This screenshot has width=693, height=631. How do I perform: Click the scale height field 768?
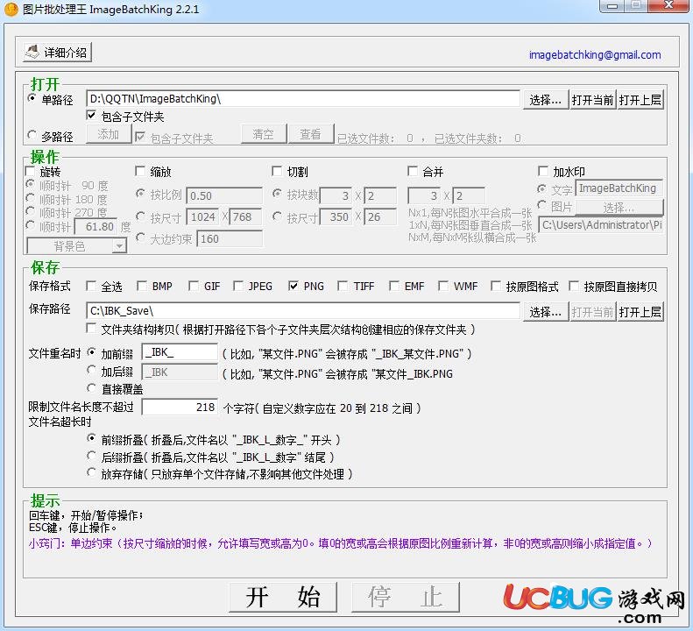tap(245, 216)
